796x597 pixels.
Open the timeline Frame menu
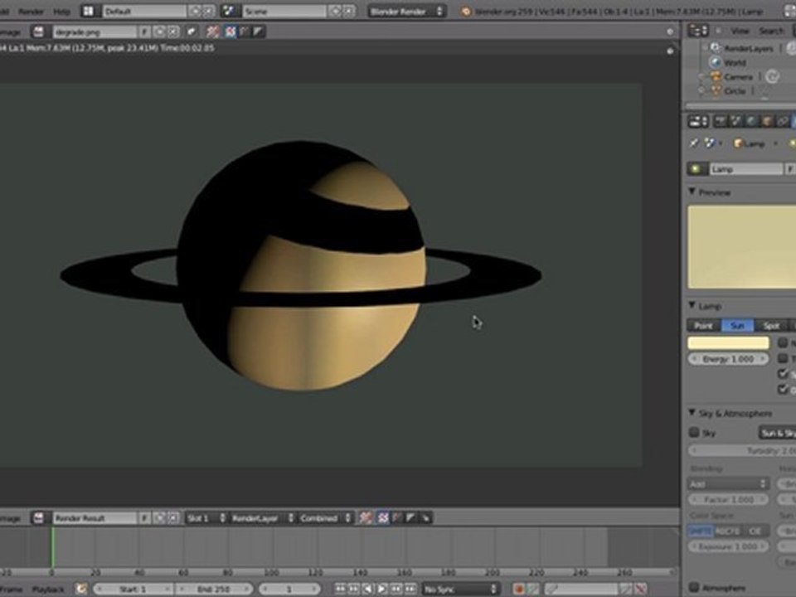tap(11, 590)
